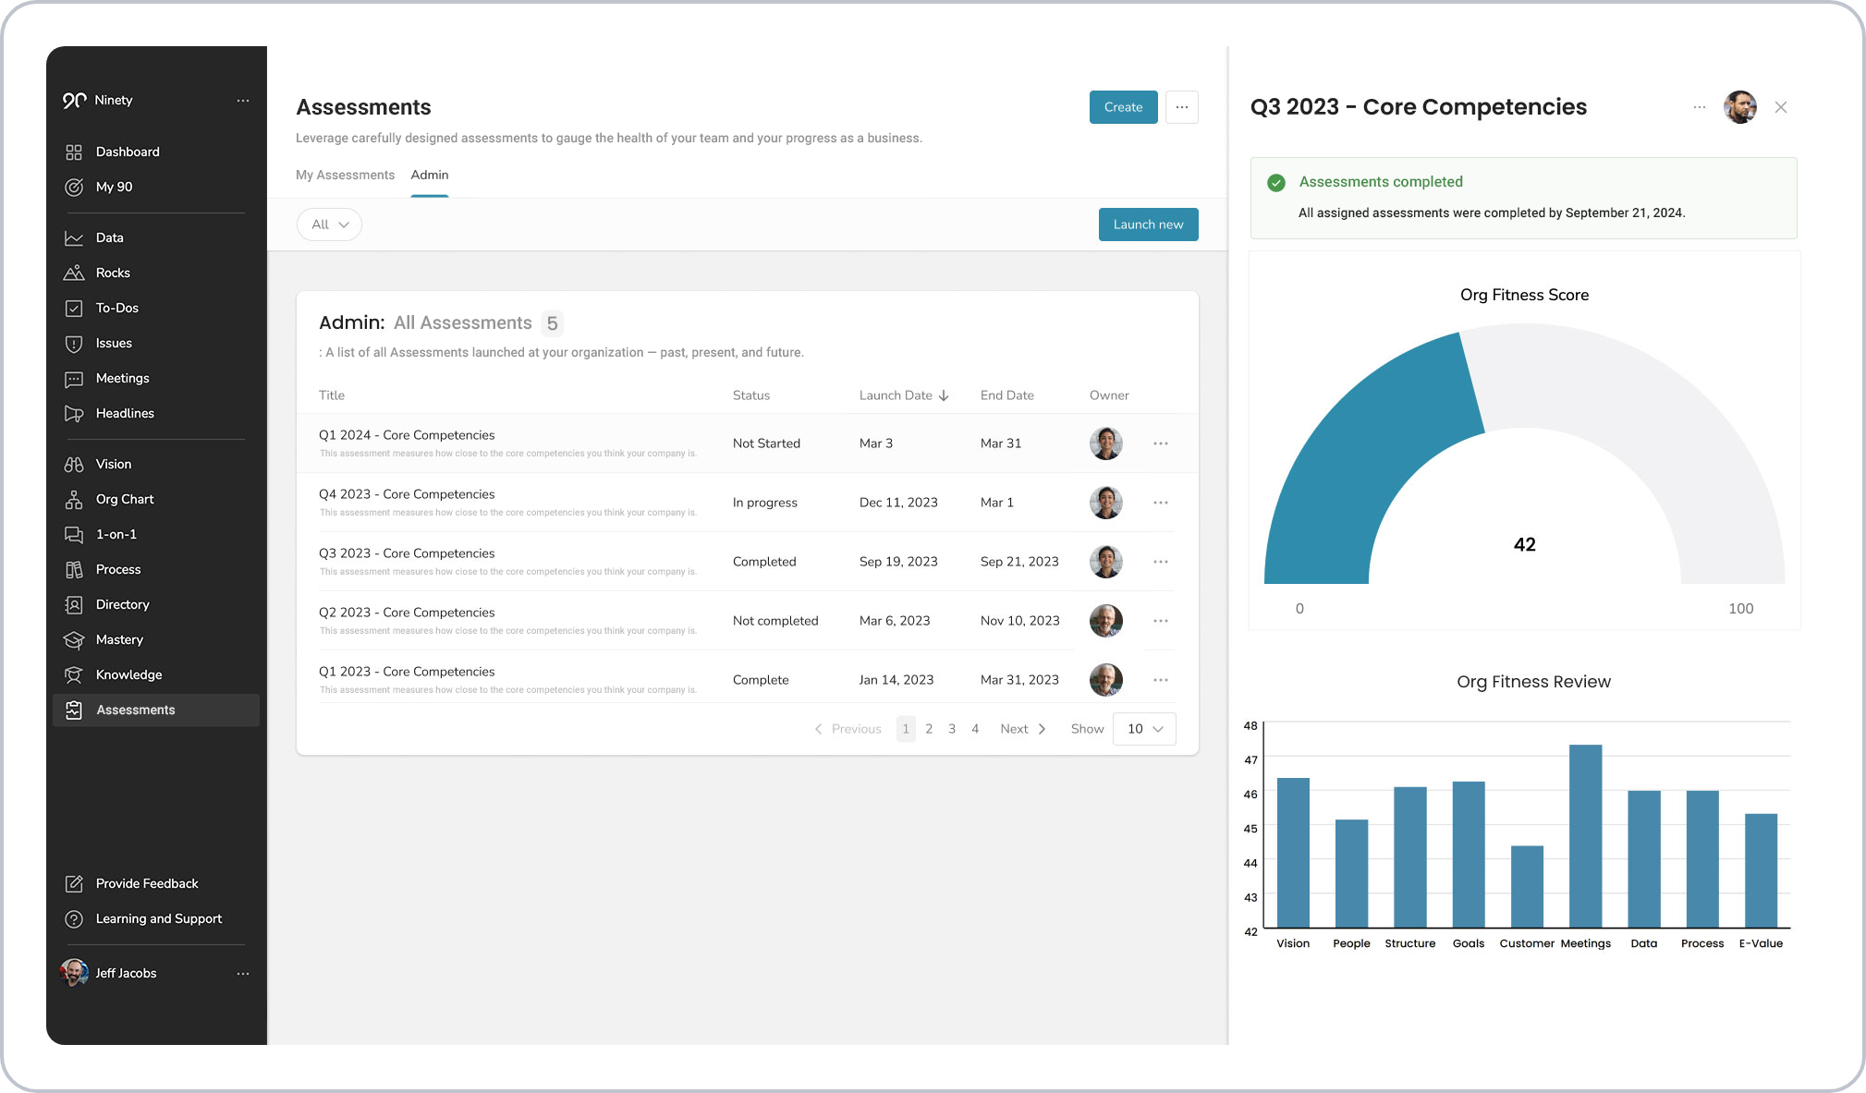
Task: Click the Launch new button
Action: coord(1148,224)
